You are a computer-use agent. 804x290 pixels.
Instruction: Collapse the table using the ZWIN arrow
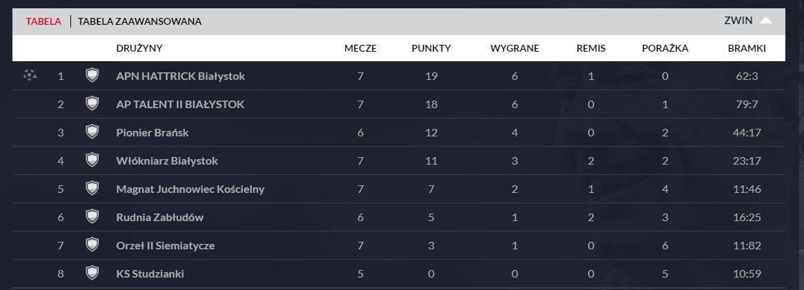click(765, 21)
